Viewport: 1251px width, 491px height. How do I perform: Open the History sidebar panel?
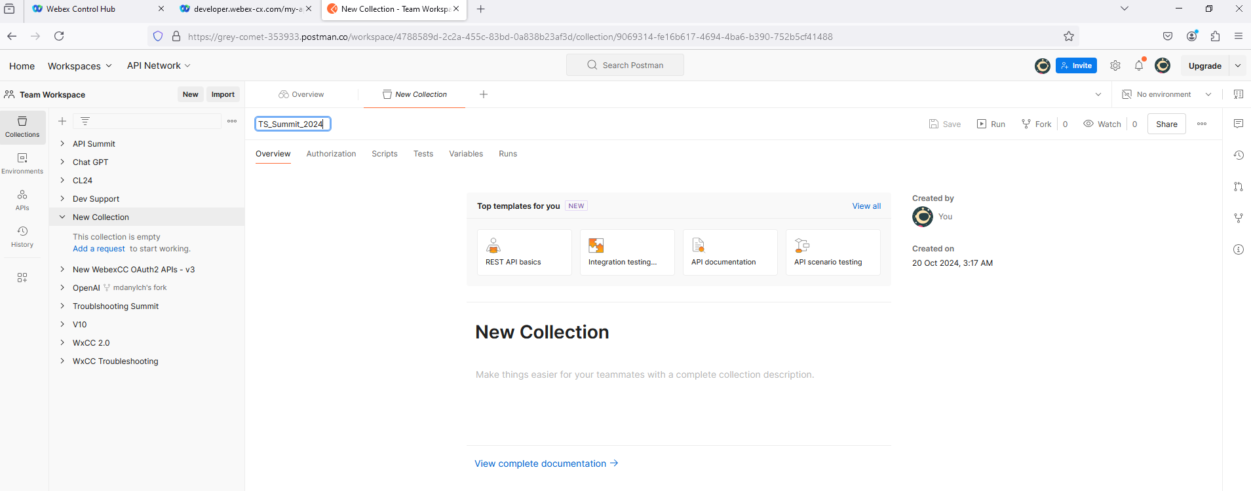(22, 236)
